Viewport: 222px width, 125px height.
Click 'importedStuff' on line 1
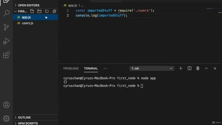[100, 10]
